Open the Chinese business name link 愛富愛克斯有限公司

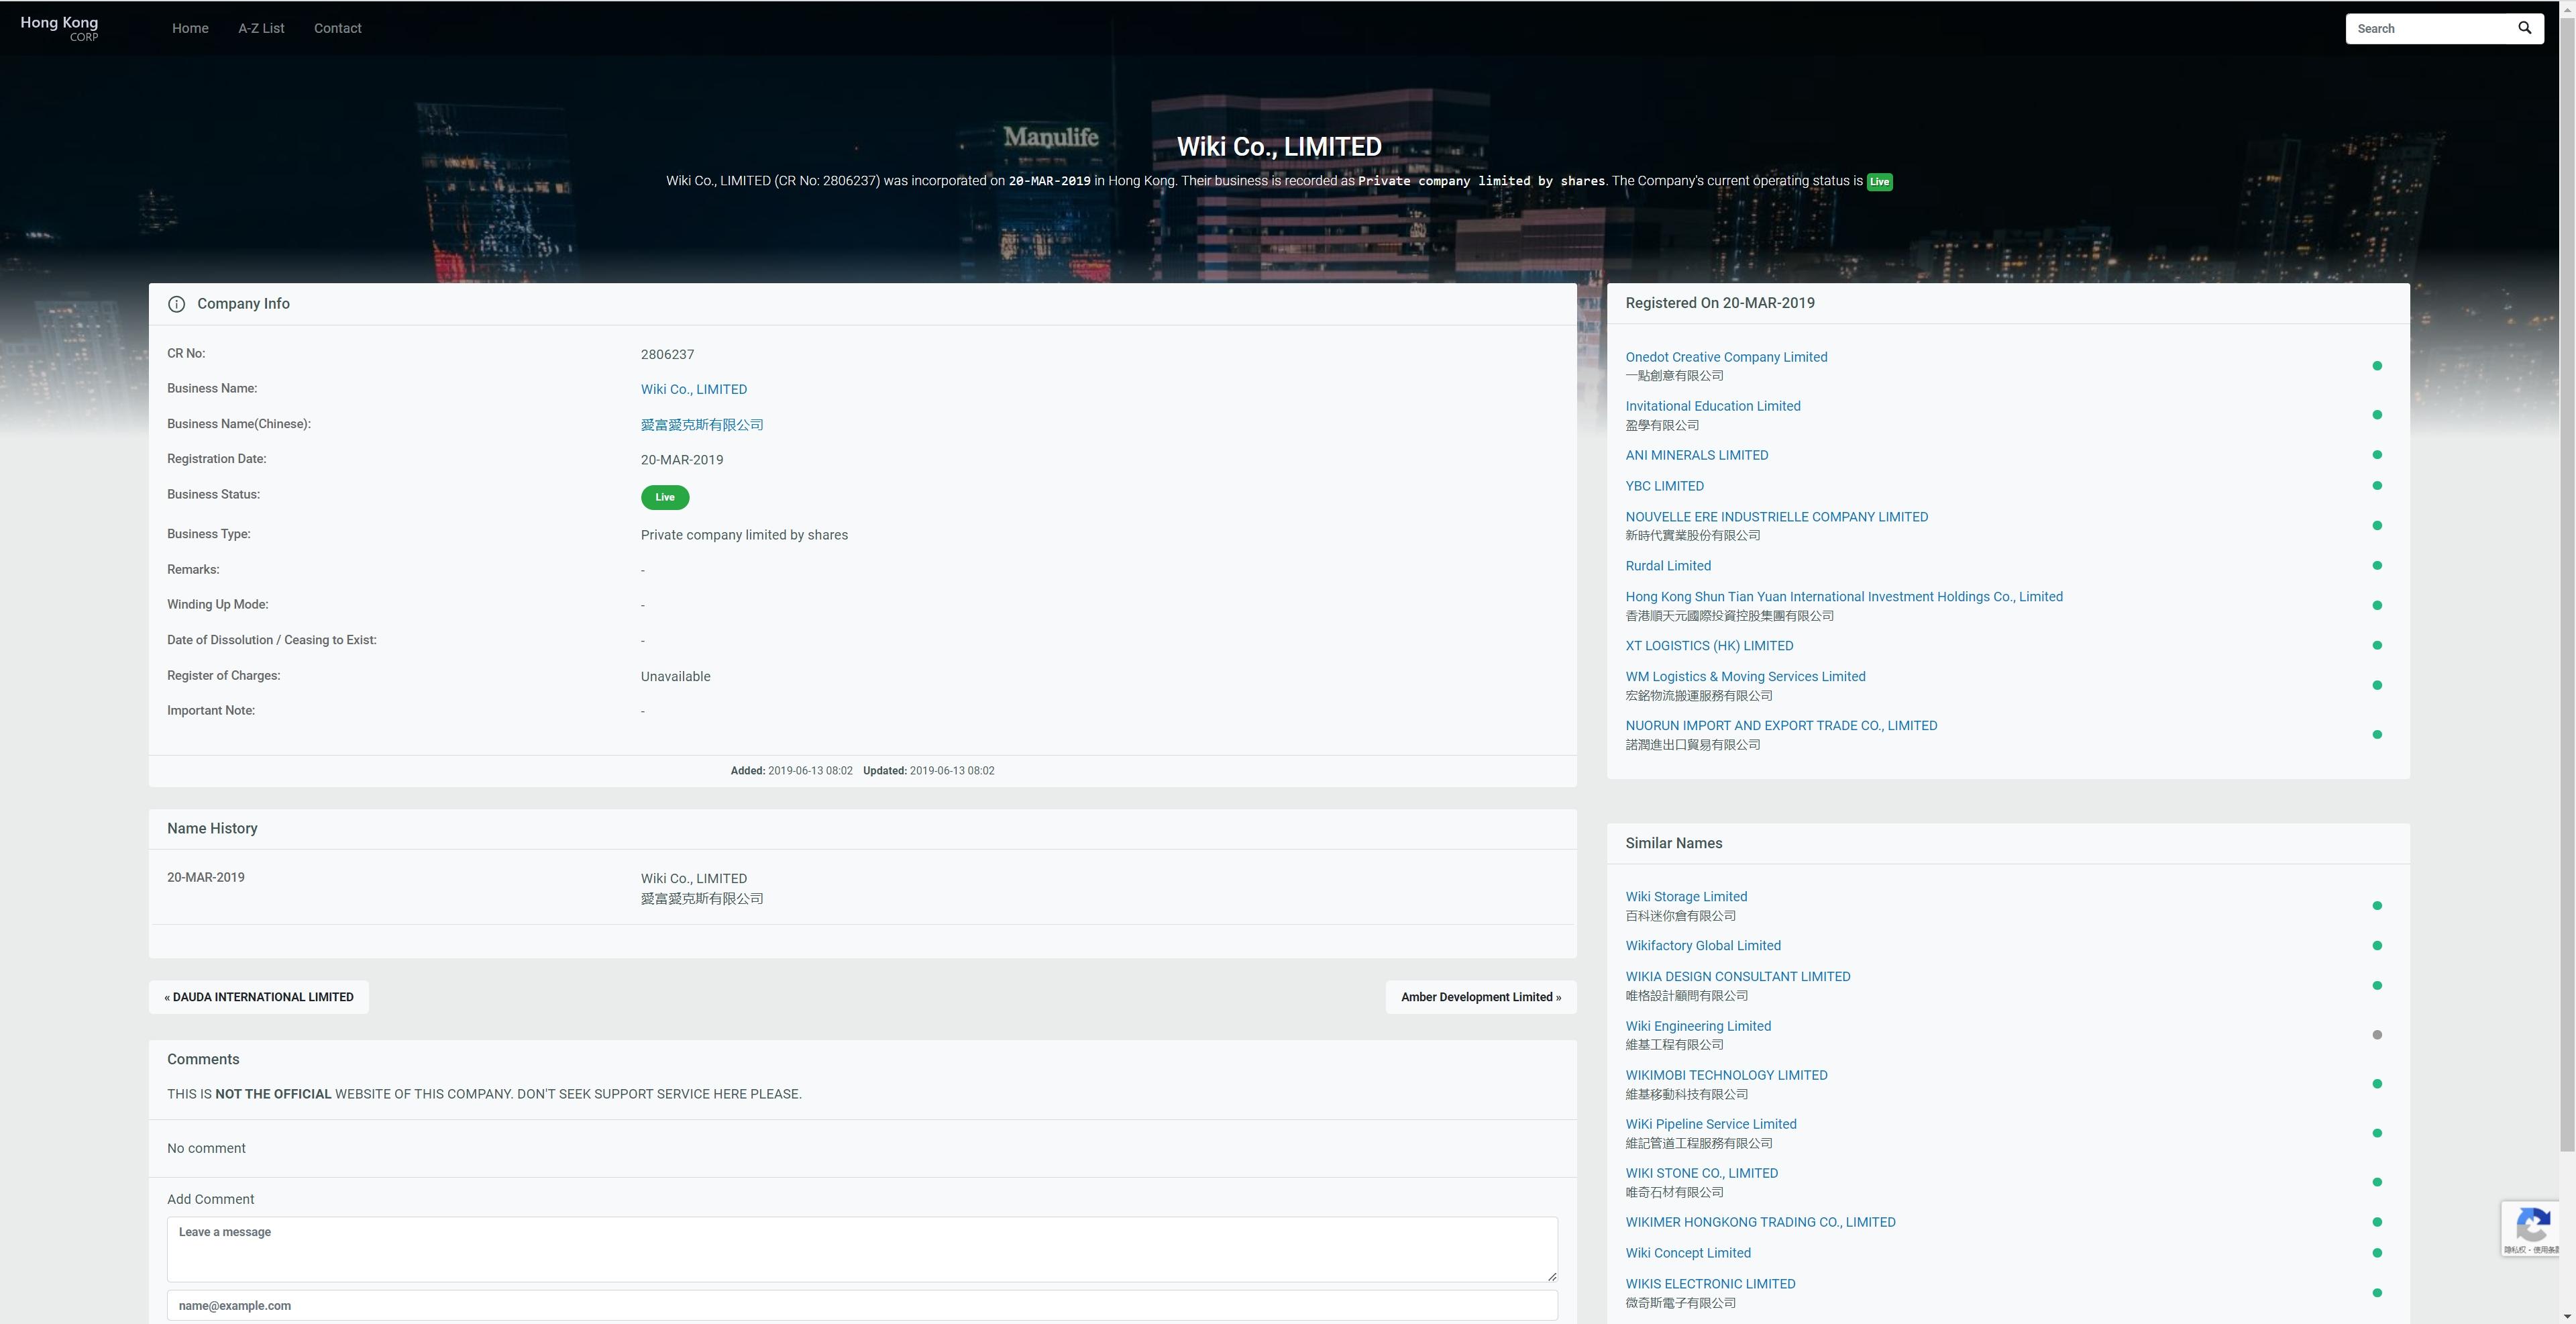click(702, 425)
